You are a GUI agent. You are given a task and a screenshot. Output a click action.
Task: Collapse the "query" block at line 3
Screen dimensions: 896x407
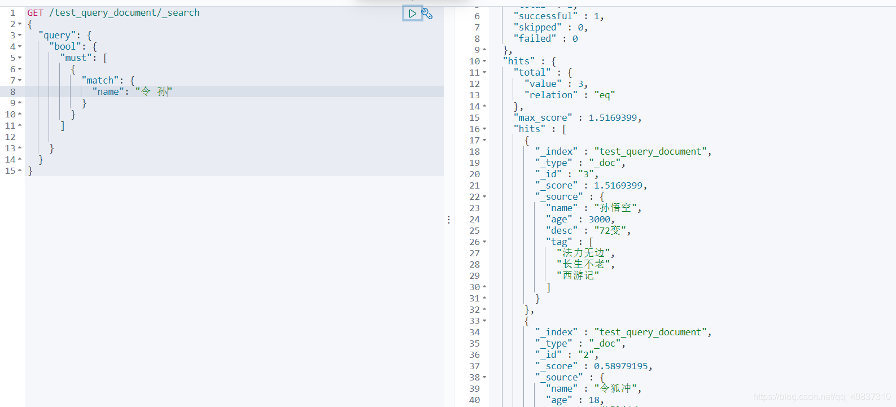(20, 35)
